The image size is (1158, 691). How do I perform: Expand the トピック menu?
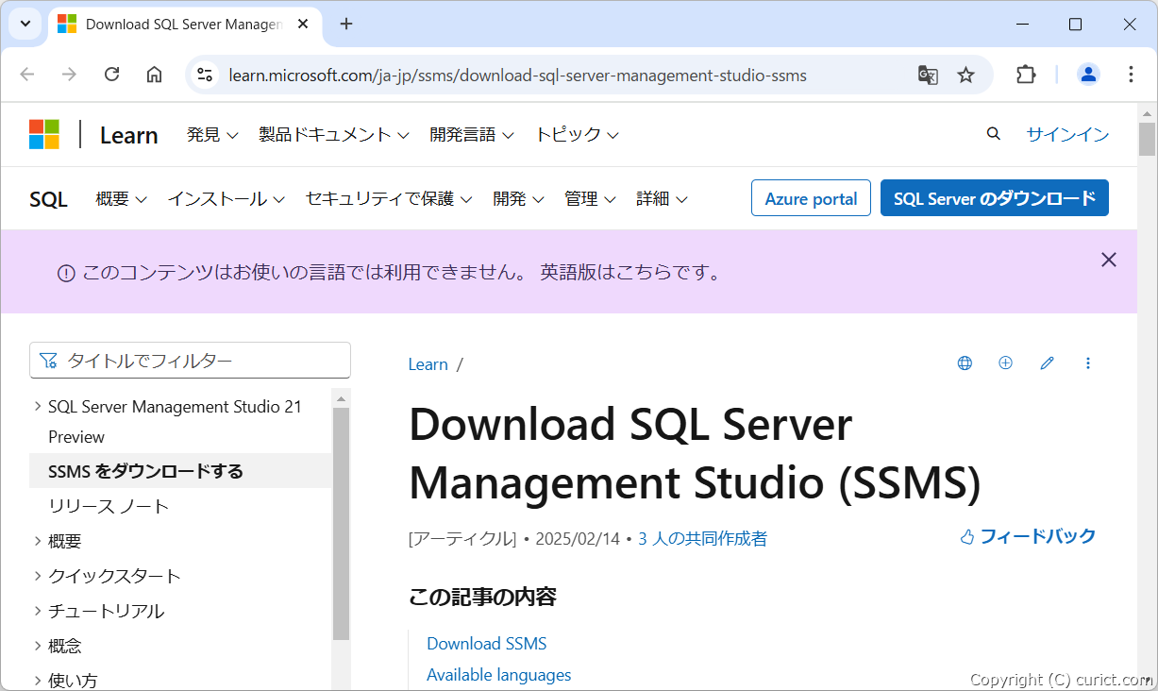tap(577, 135)
